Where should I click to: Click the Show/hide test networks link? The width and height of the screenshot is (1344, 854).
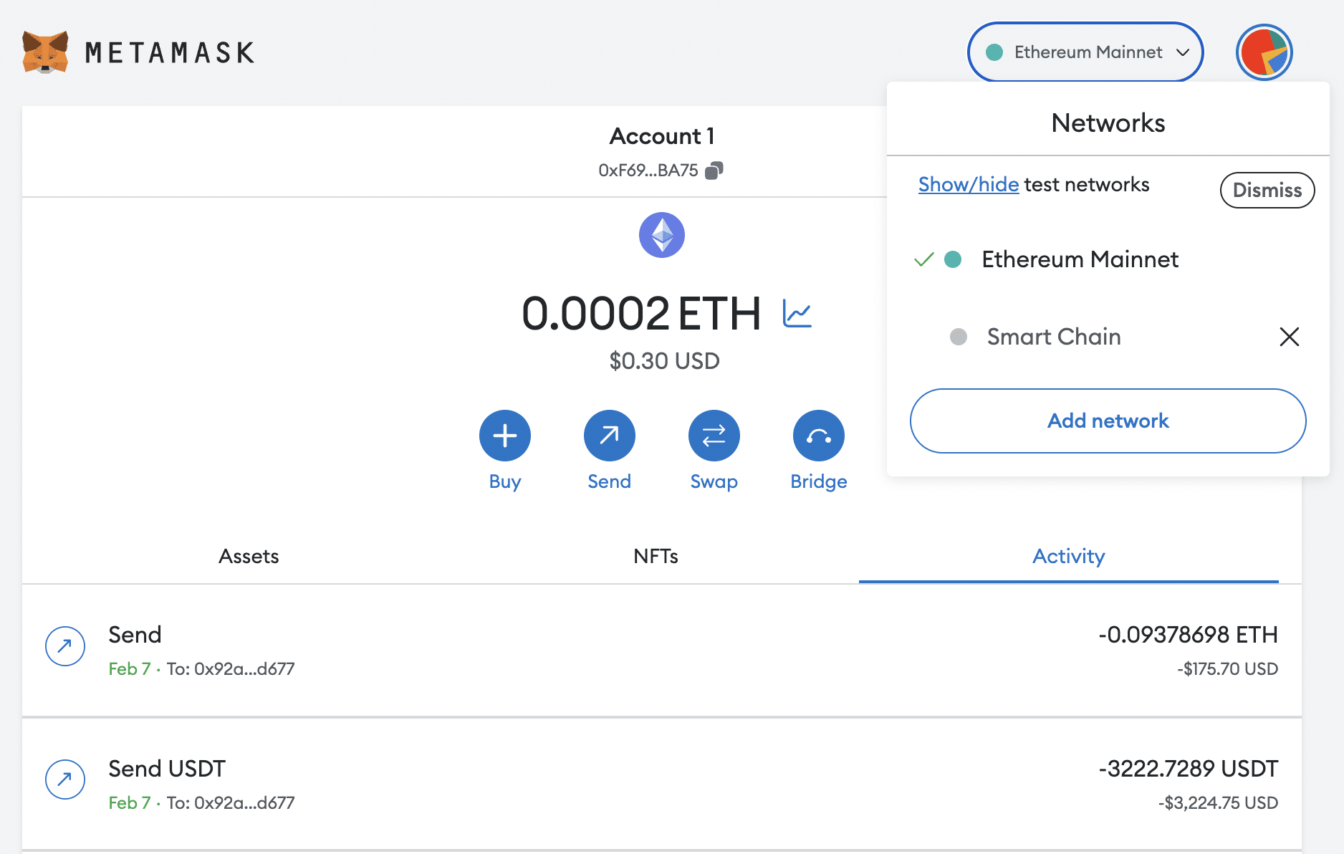click(969, 185)
